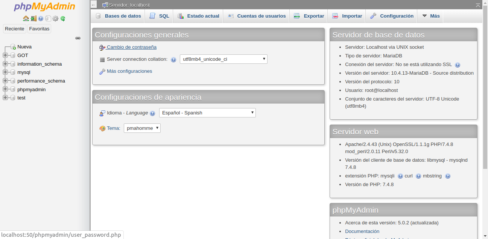Go to the Estado actual tab
Image resolution: width=488 pixels, height=239 pixels.
point(198,16)
